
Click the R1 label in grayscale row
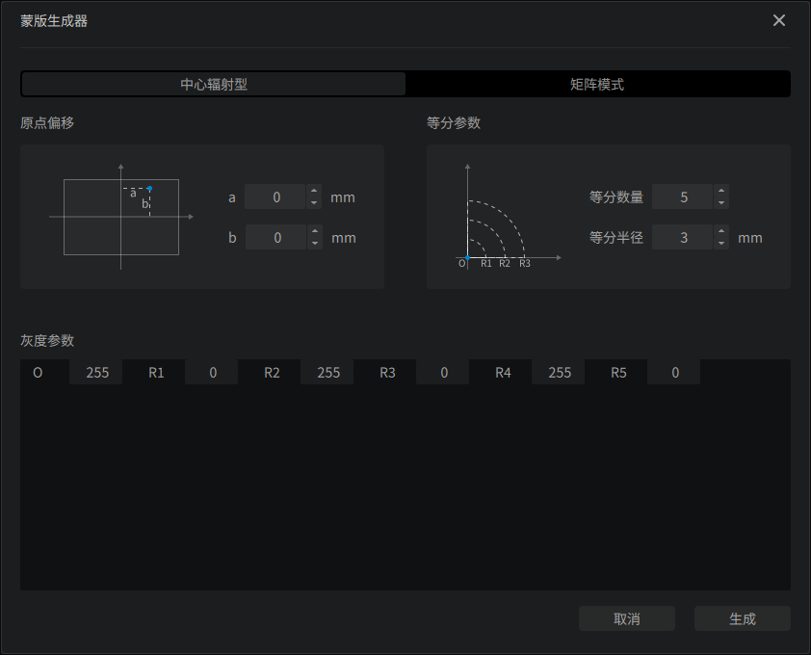pos(156,373)
